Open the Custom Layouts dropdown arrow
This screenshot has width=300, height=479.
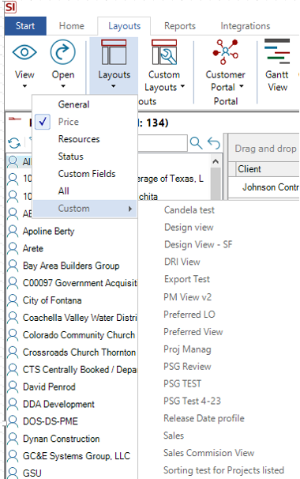tap(182, 86)
